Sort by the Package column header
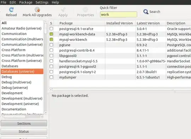The width and height of the screenshot is (191, 139). point(82,23)
